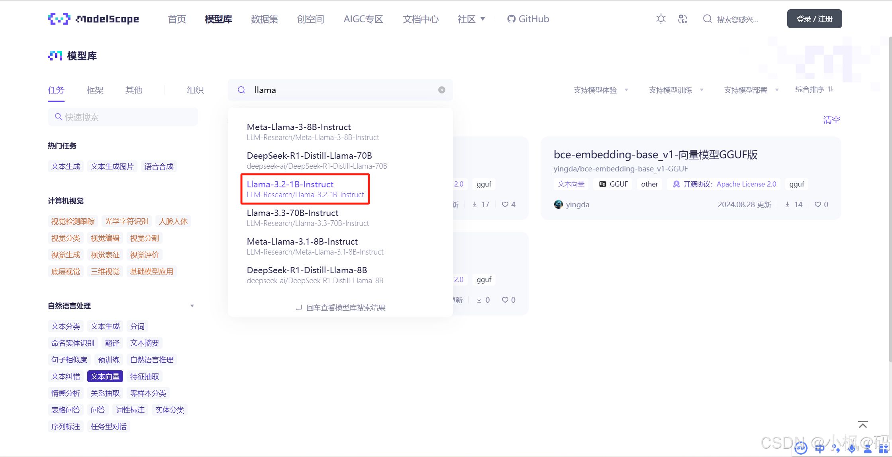Image resolution: width=892 pixels, height=457 pixels.
Task: Click the 登录 / 注册 button
Action: 814,19
